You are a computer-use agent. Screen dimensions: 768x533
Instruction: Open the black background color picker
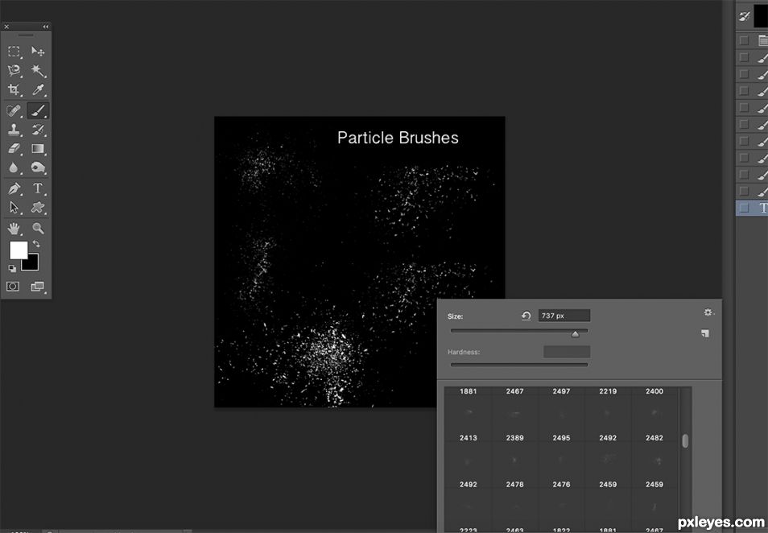click(32, 265)
